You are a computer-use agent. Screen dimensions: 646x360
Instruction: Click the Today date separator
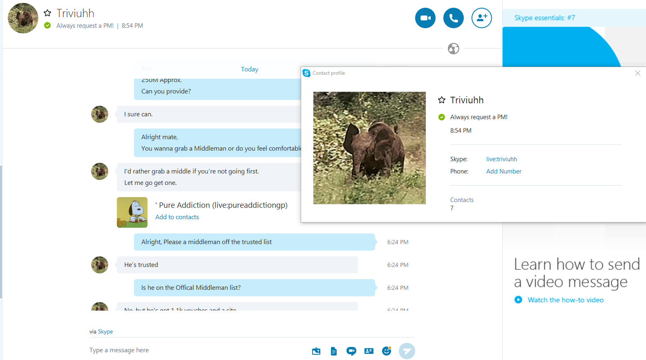tap(250, 69)
